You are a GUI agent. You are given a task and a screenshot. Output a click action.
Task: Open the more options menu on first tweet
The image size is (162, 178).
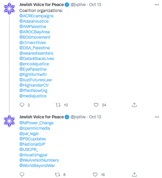click(x=157, y=5)
